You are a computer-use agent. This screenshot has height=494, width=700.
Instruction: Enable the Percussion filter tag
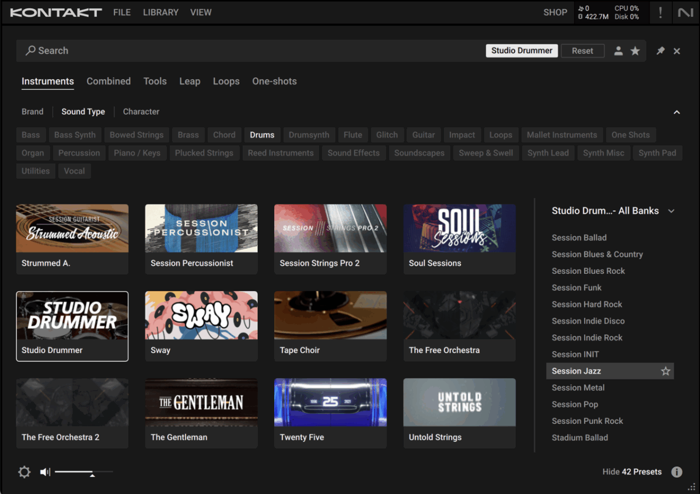tap(79, 153)
